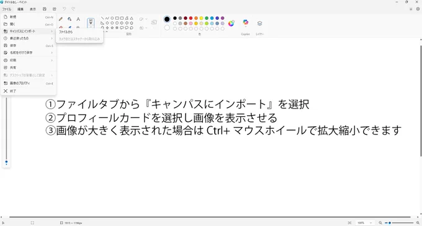
Task: Expand the キャンバスにインポート submenu arrow
Action: pos(52,32)
